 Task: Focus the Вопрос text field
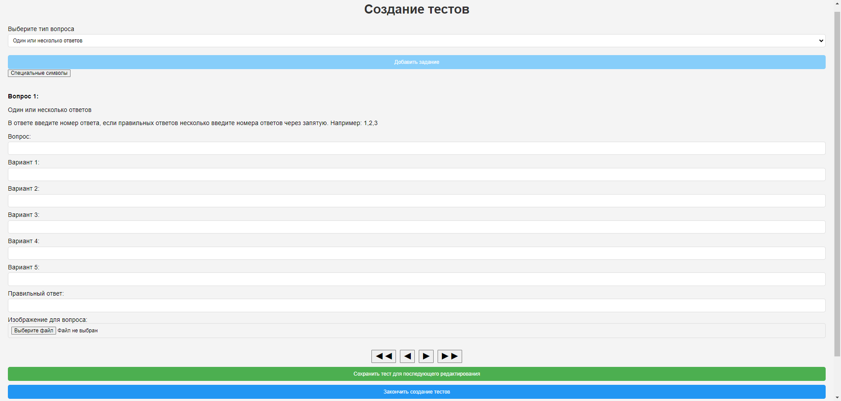pyautogui.click(x=417, y=148)
